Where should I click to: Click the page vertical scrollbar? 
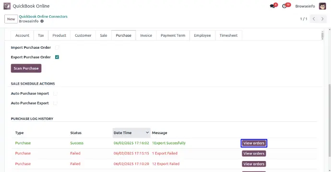coord(330,120)
